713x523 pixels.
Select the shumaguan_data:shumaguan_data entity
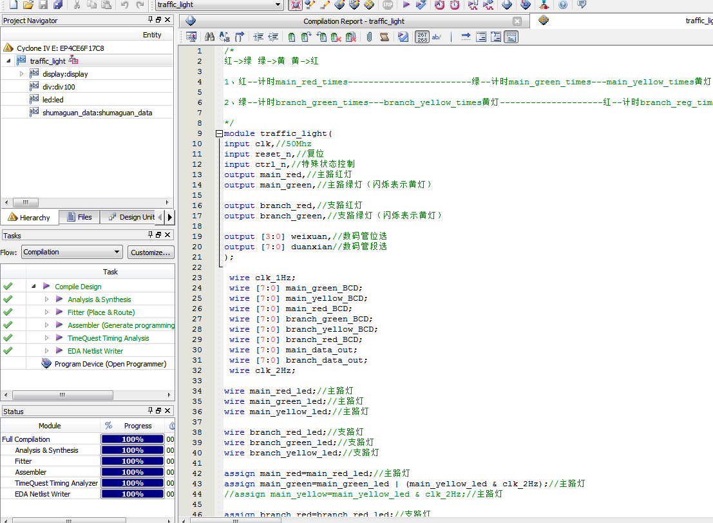coord(97,113)
